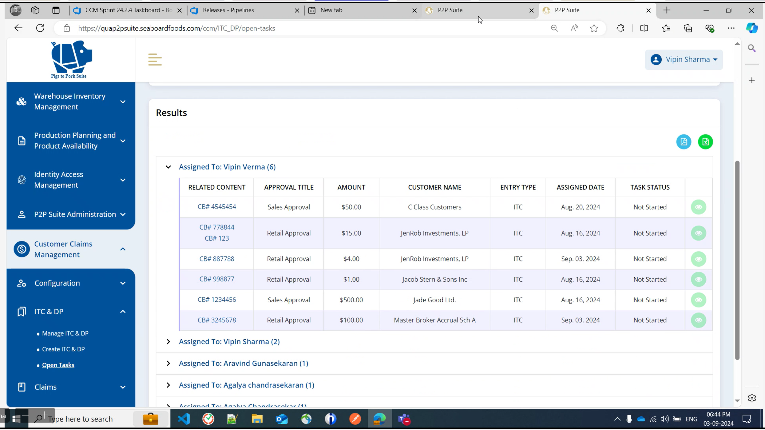The image size is (765, 430).
Task: Open the Vipin Sharma user dropdown
Action: click(x=684, y=60)
